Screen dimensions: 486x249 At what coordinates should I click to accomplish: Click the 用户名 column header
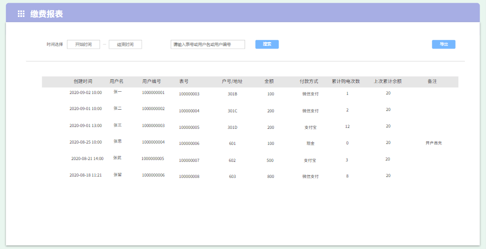click(x=117, y=82)
